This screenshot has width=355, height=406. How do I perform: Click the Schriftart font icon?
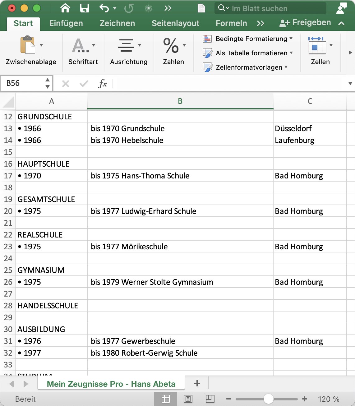click(x=81, y=45)
